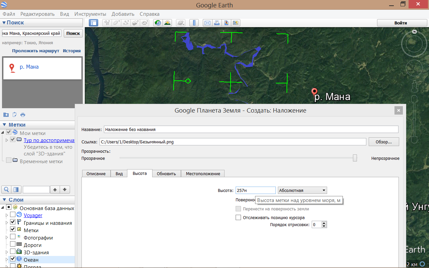The height and width of the screenshot is (268, 429).
Task: Enable the Фотографии layer checkbox
Action: [x=13, y=237]
